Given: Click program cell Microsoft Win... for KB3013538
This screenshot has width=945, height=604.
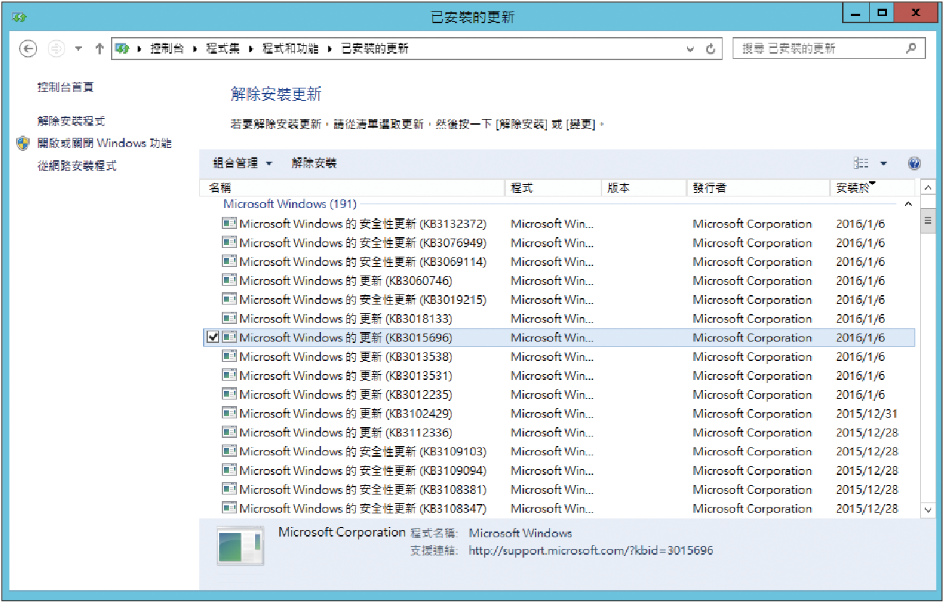Looking at the screenshot, I should (x=552, y=357).
